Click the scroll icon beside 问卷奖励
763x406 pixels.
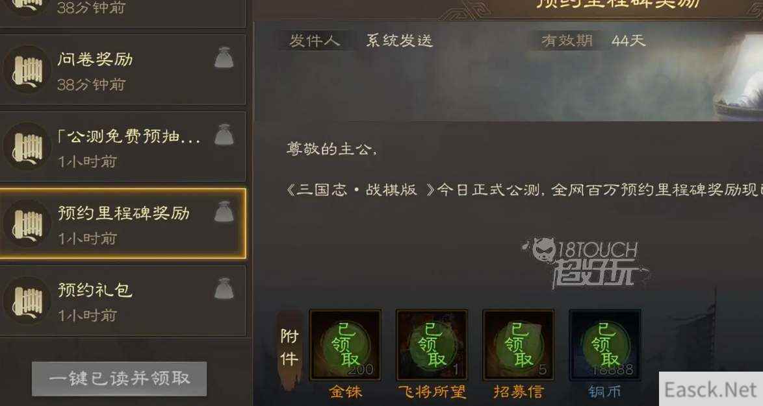point(28,71)
